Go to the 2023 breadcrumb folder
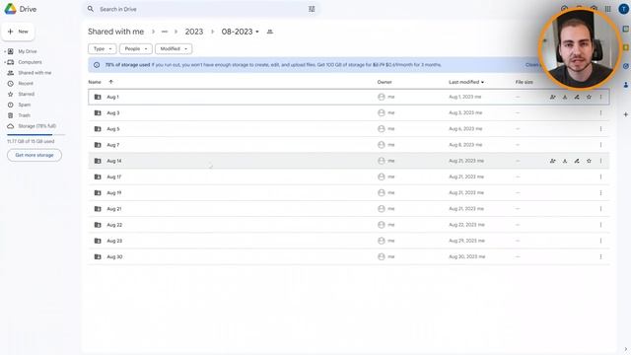Viewport: 631px width, 355px height. (x=194, y=32)
